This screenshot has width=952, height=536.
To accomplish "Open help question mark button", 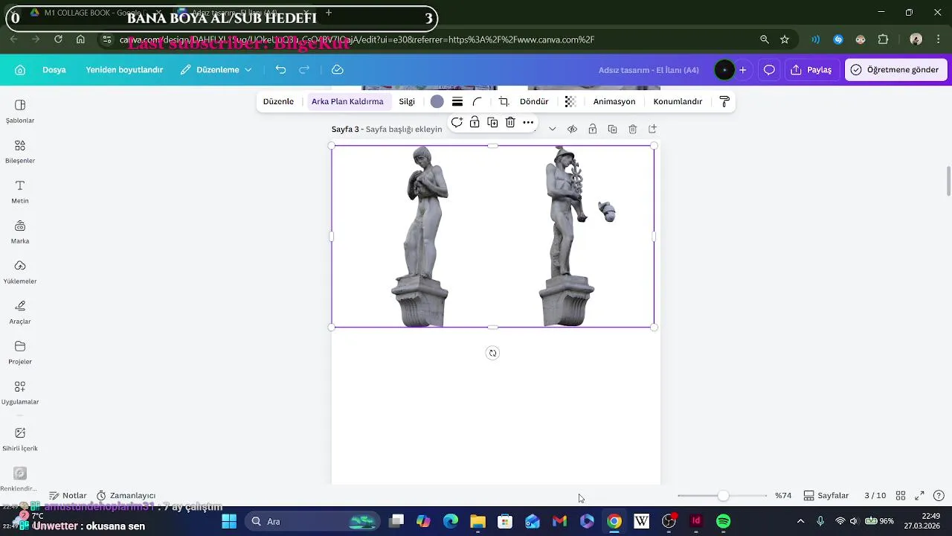I will coord(939,495).
